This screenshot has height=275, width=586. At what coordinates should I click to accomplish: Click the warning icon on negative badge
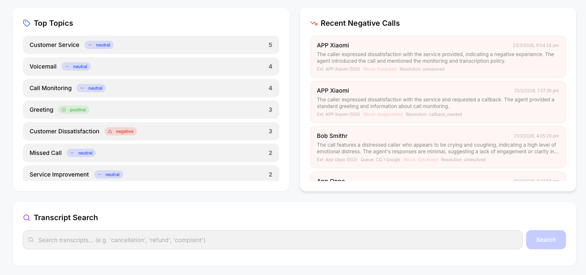[x=110, y=131]
